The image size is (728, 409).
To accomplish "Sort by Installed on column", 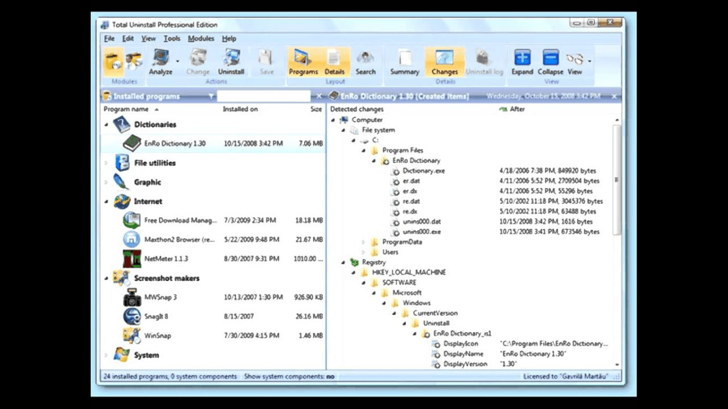I will 240,110.
